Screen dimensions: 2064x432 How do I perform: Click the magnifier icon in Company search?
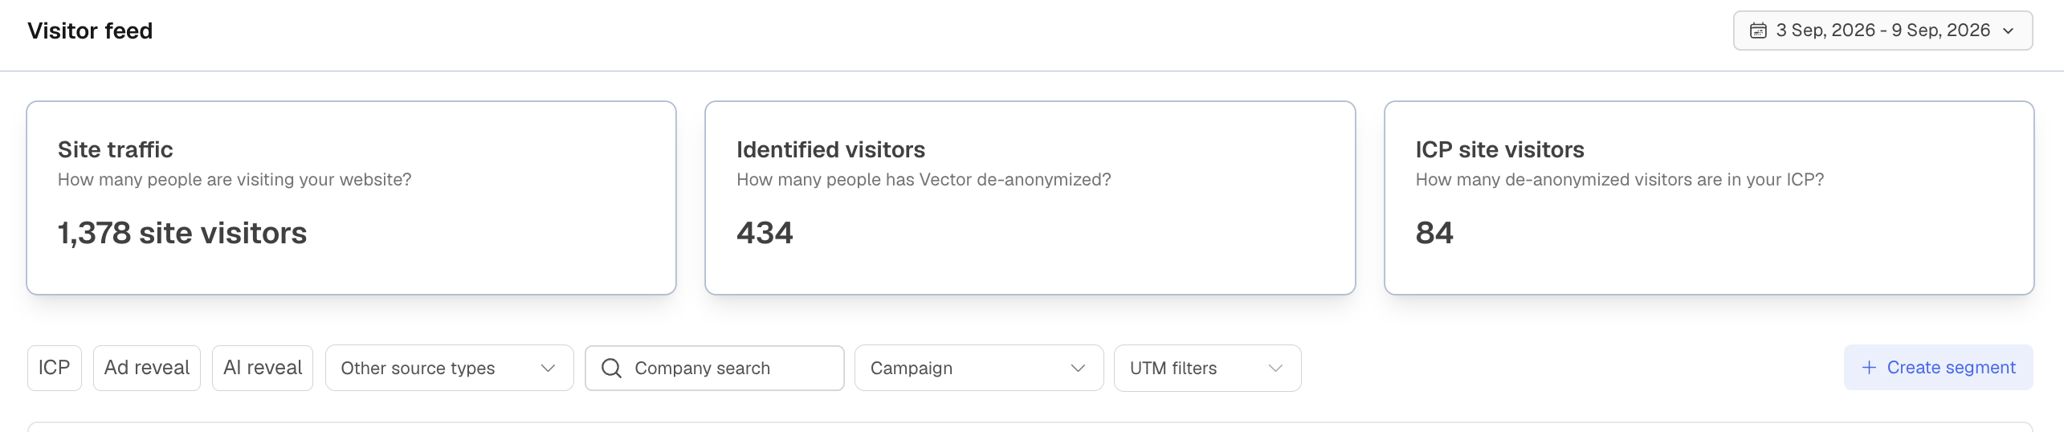tap(611, 368)
